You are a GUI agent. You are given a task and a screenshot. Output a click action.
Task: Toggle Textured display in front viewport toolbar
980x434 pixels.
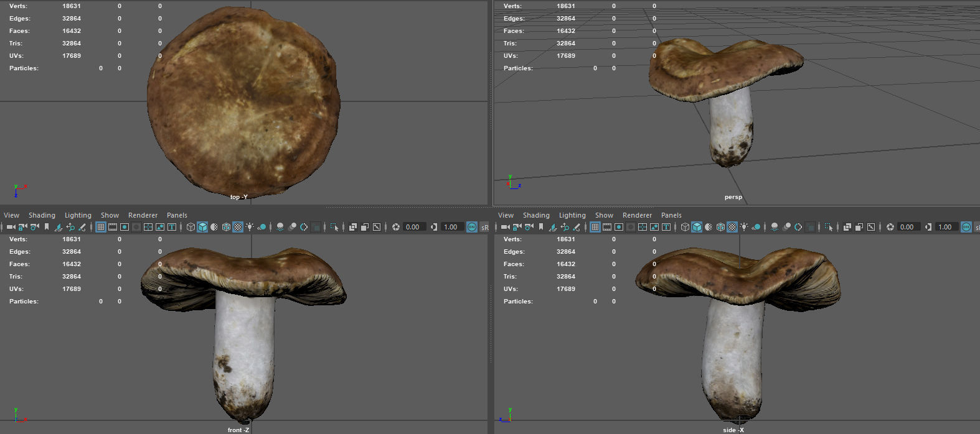(x=238, y=227)
